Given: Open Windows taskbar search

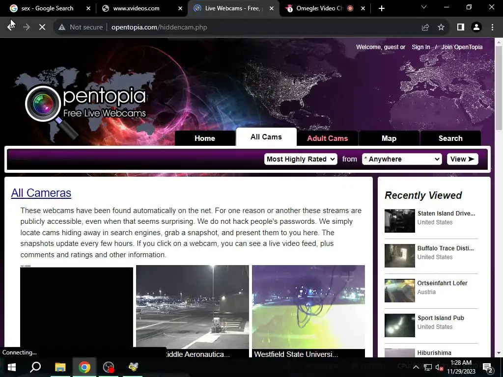Looking at the screenshot, I should pos(35,367).
